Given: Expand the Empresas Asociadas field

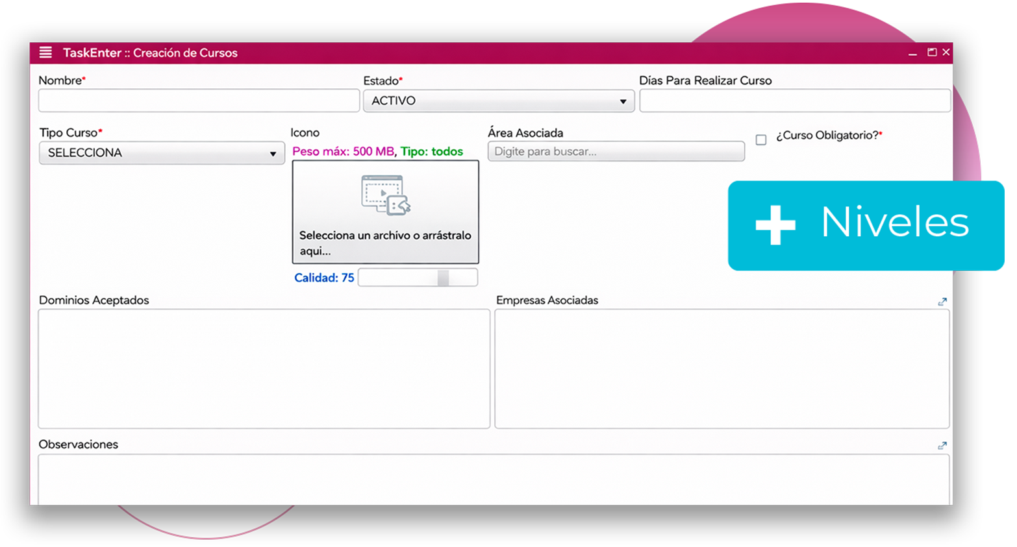Looking at the screenshot, I should point(942,302).
